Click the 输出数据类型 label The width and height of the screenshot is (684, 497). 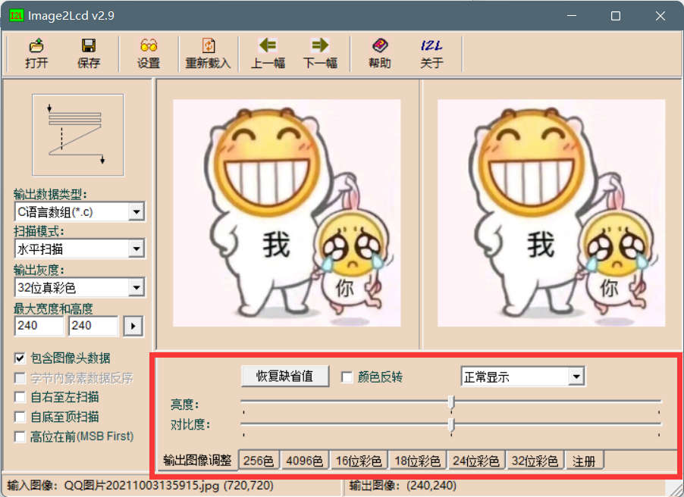50,194
